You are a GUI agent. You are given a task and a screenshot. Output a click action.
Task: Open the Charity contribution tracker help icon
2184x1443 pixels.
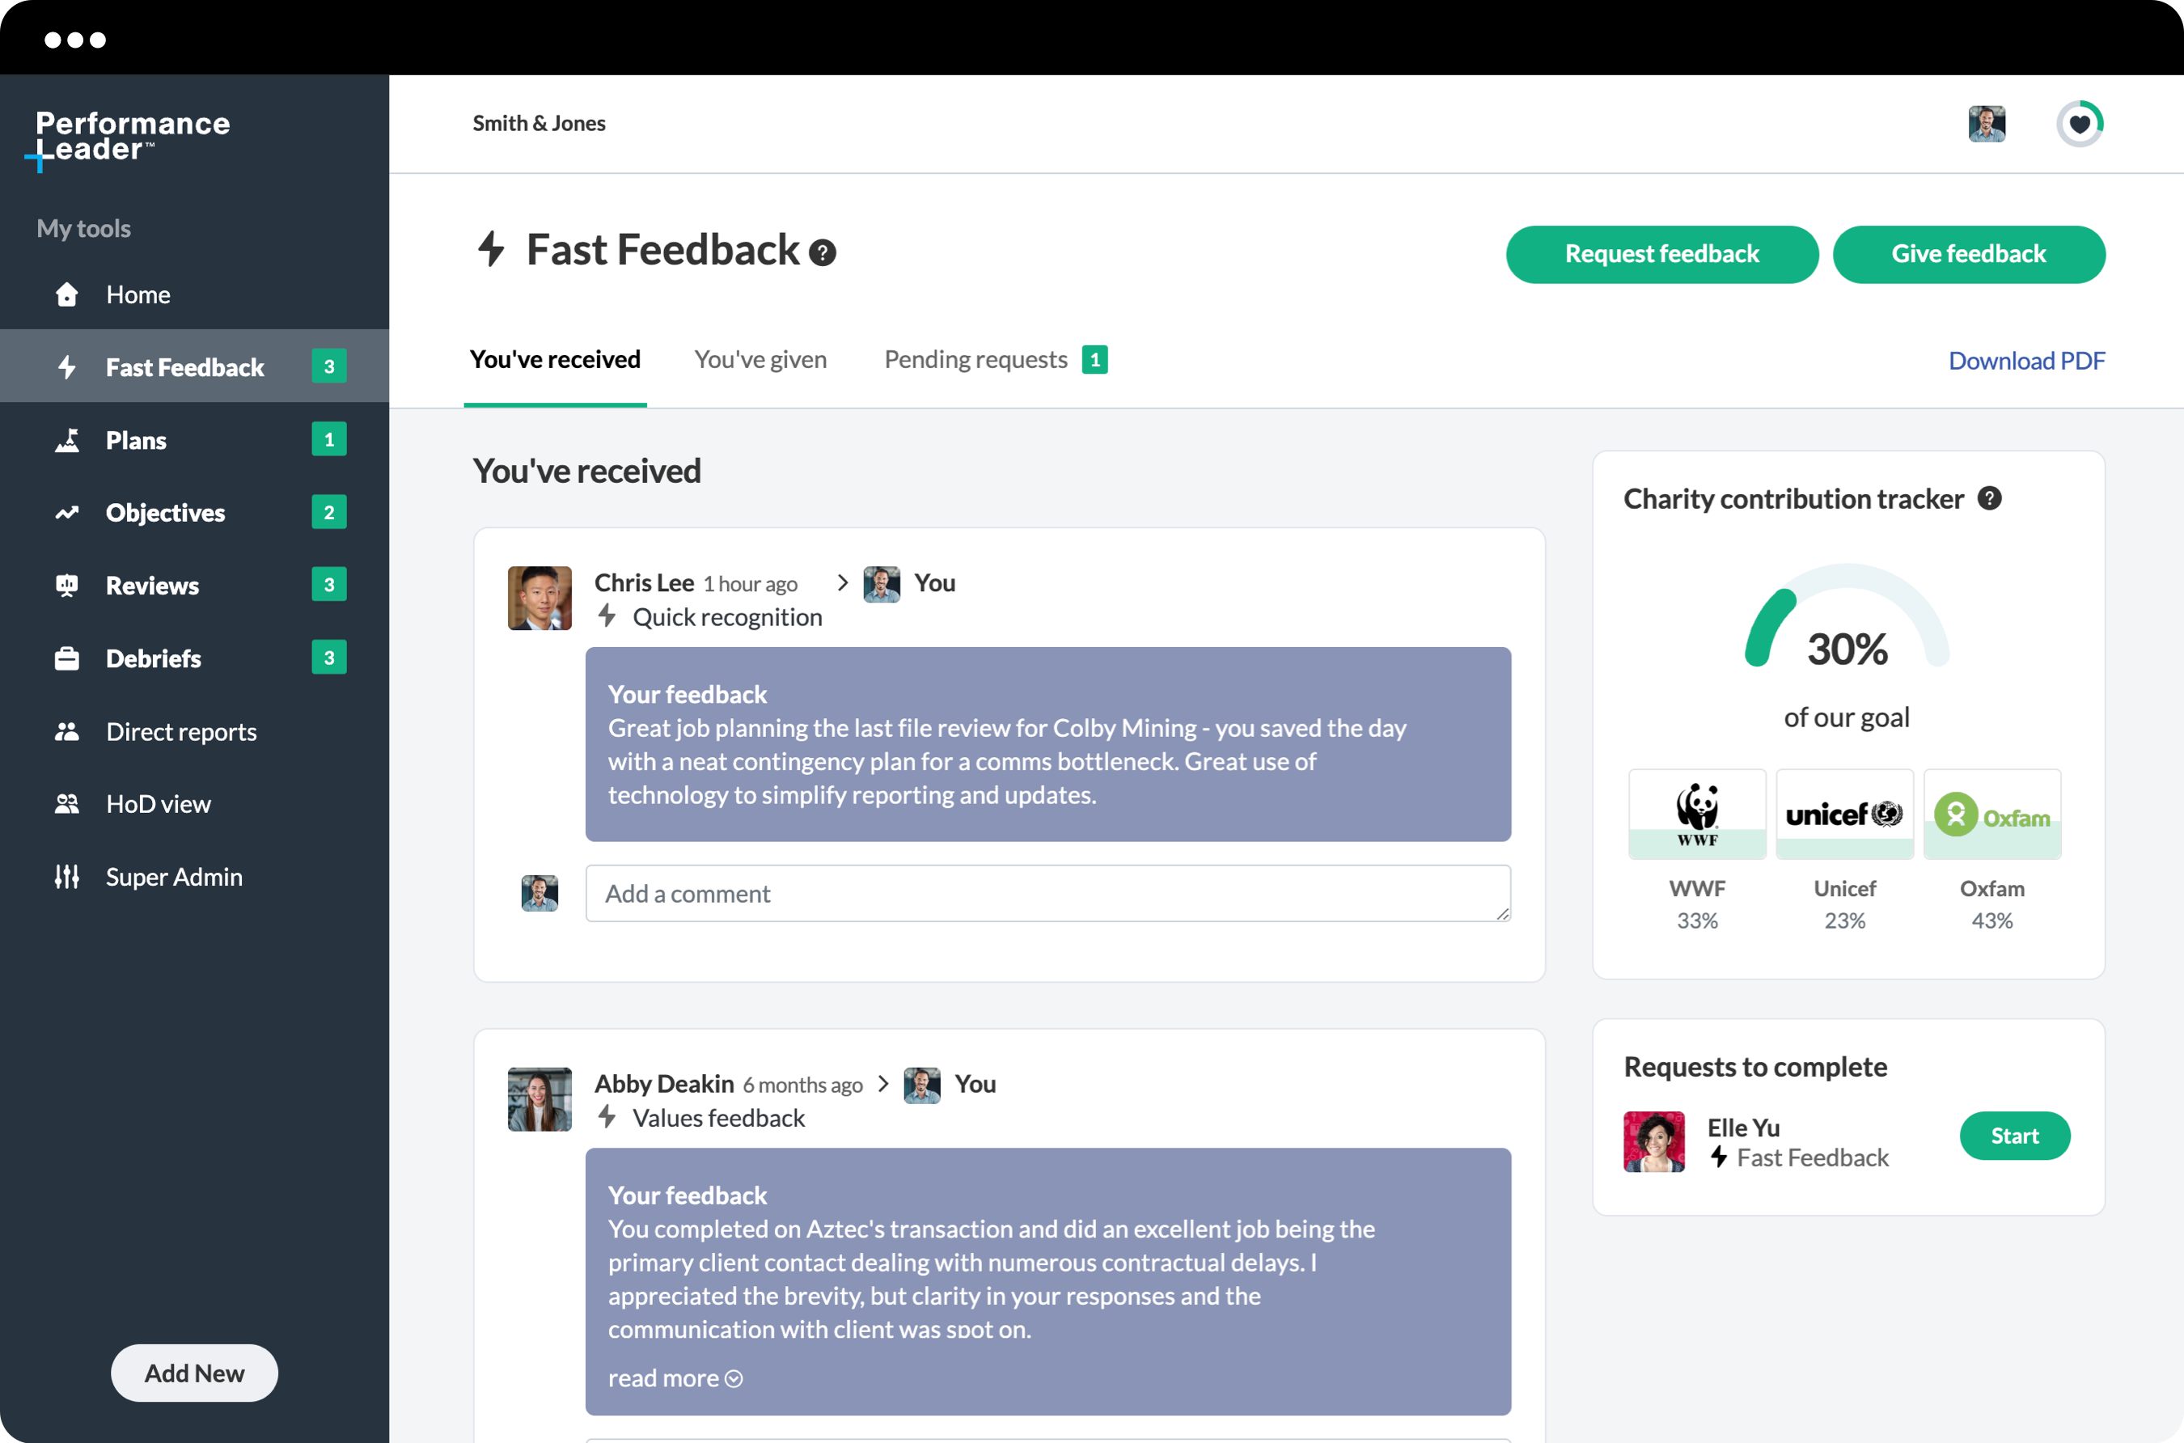[1989, 498]
